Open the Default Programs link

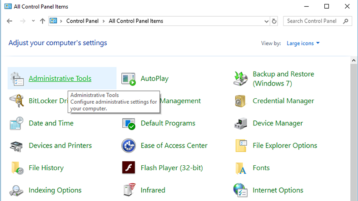coord(168,123)
